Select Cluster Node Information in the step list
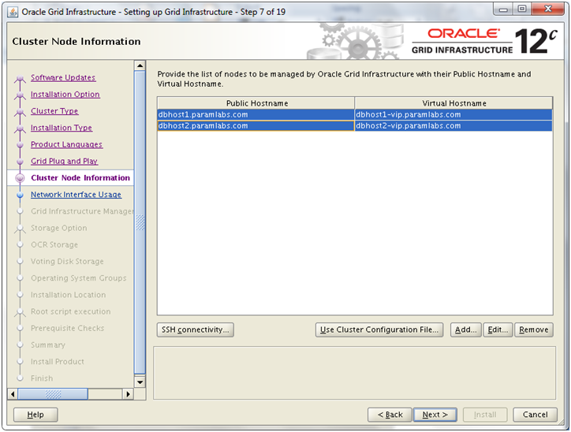Viewport: 571px width, 432px height. (80, 178)
